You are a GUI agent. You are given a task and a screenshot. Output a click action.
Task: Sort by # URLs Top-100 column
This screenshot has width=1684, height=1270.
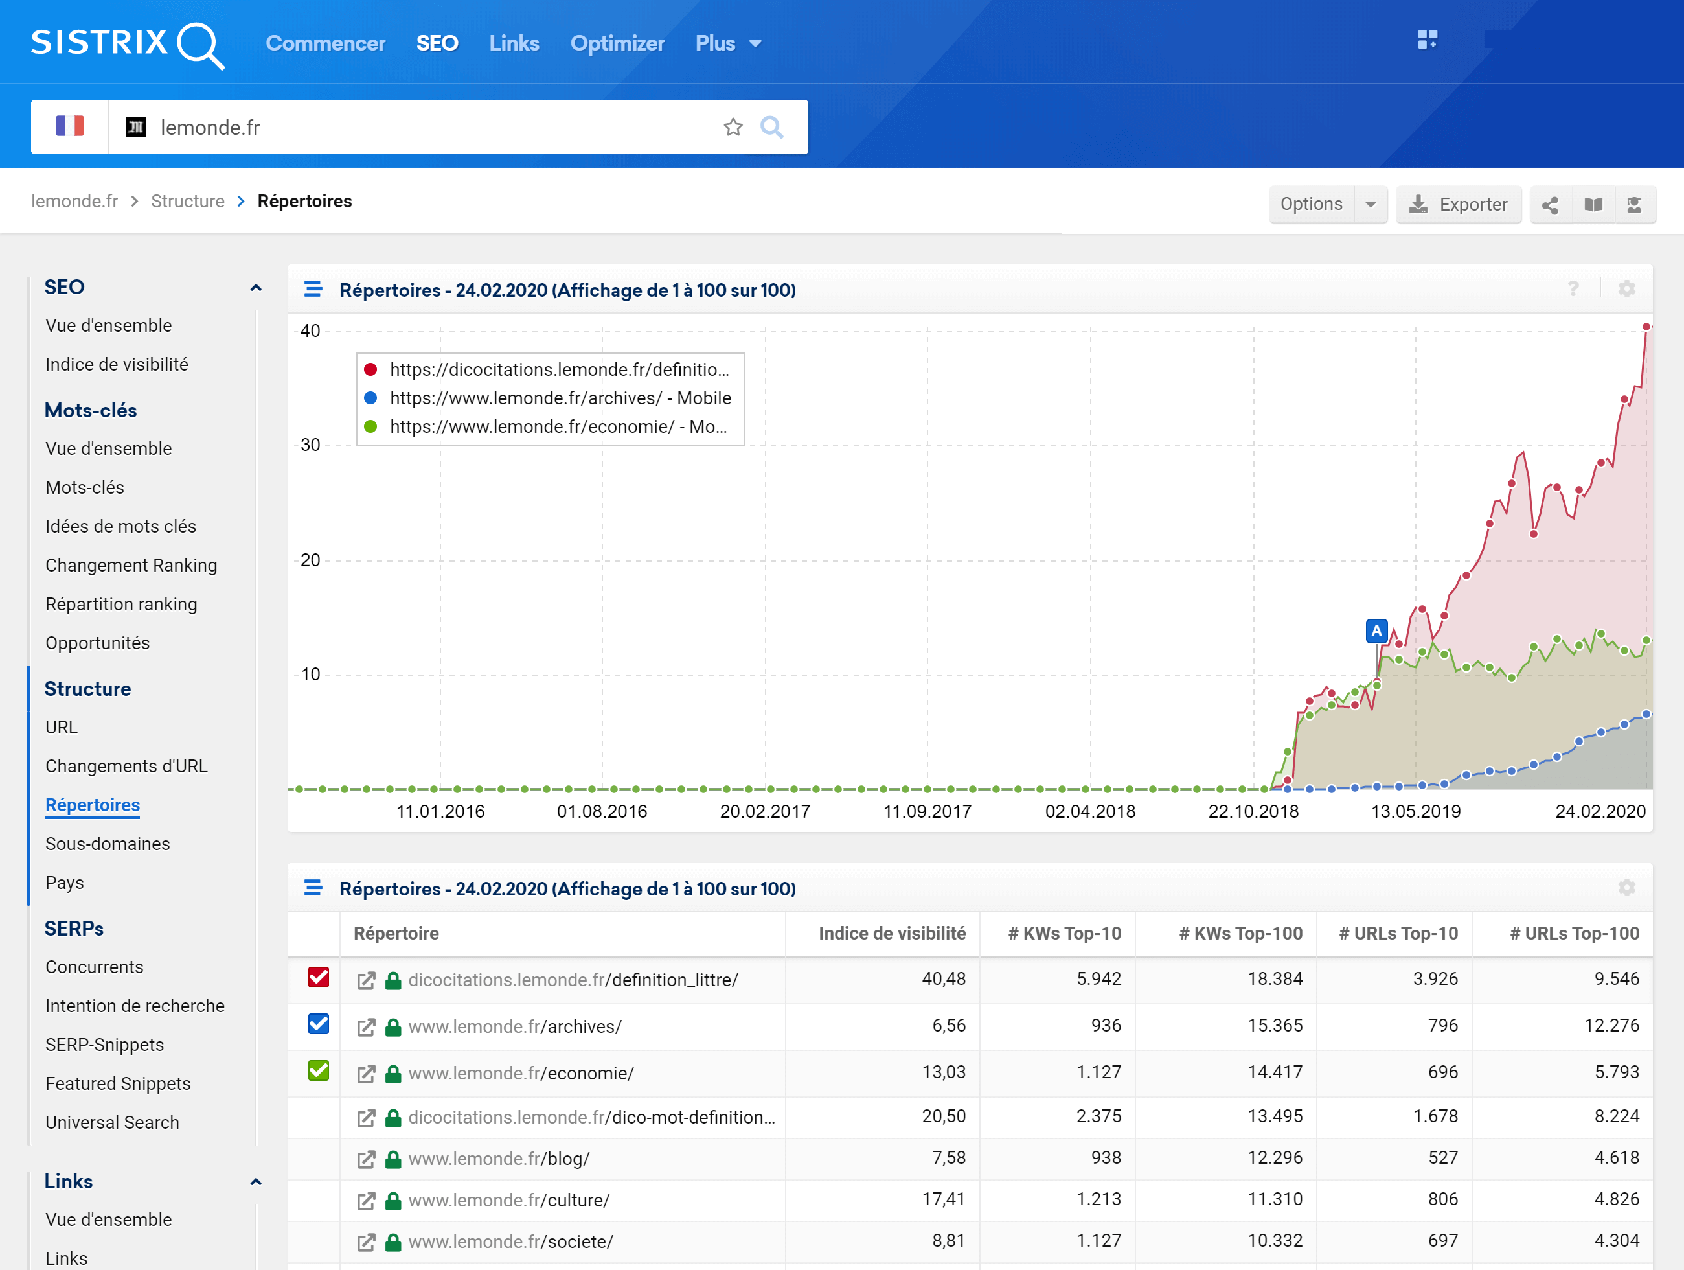point(1574,934)
